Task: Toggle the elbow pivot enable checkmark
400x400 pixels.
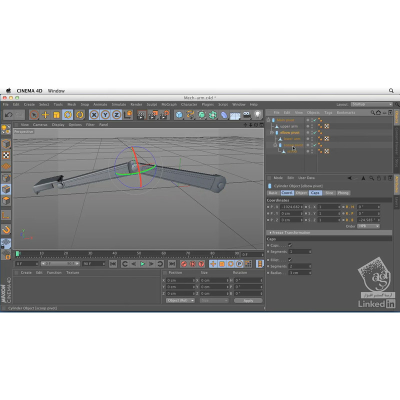Action: [x=315, y=132]
